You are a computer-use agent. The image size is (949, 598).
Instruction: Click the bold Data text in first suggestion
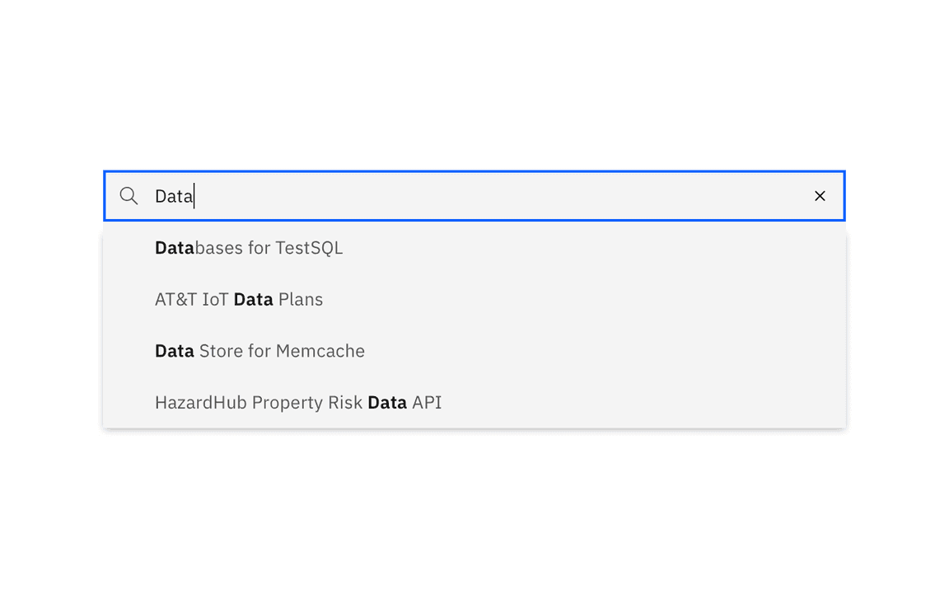[x=174, y=247]
